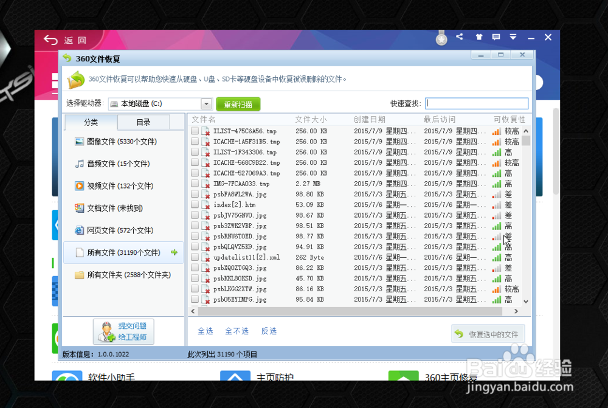Click the 网页文件 browser icon

(x=79, y=230)
